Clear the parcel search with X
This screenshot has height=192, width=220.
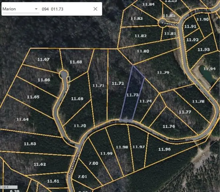(x=96, y=9)
